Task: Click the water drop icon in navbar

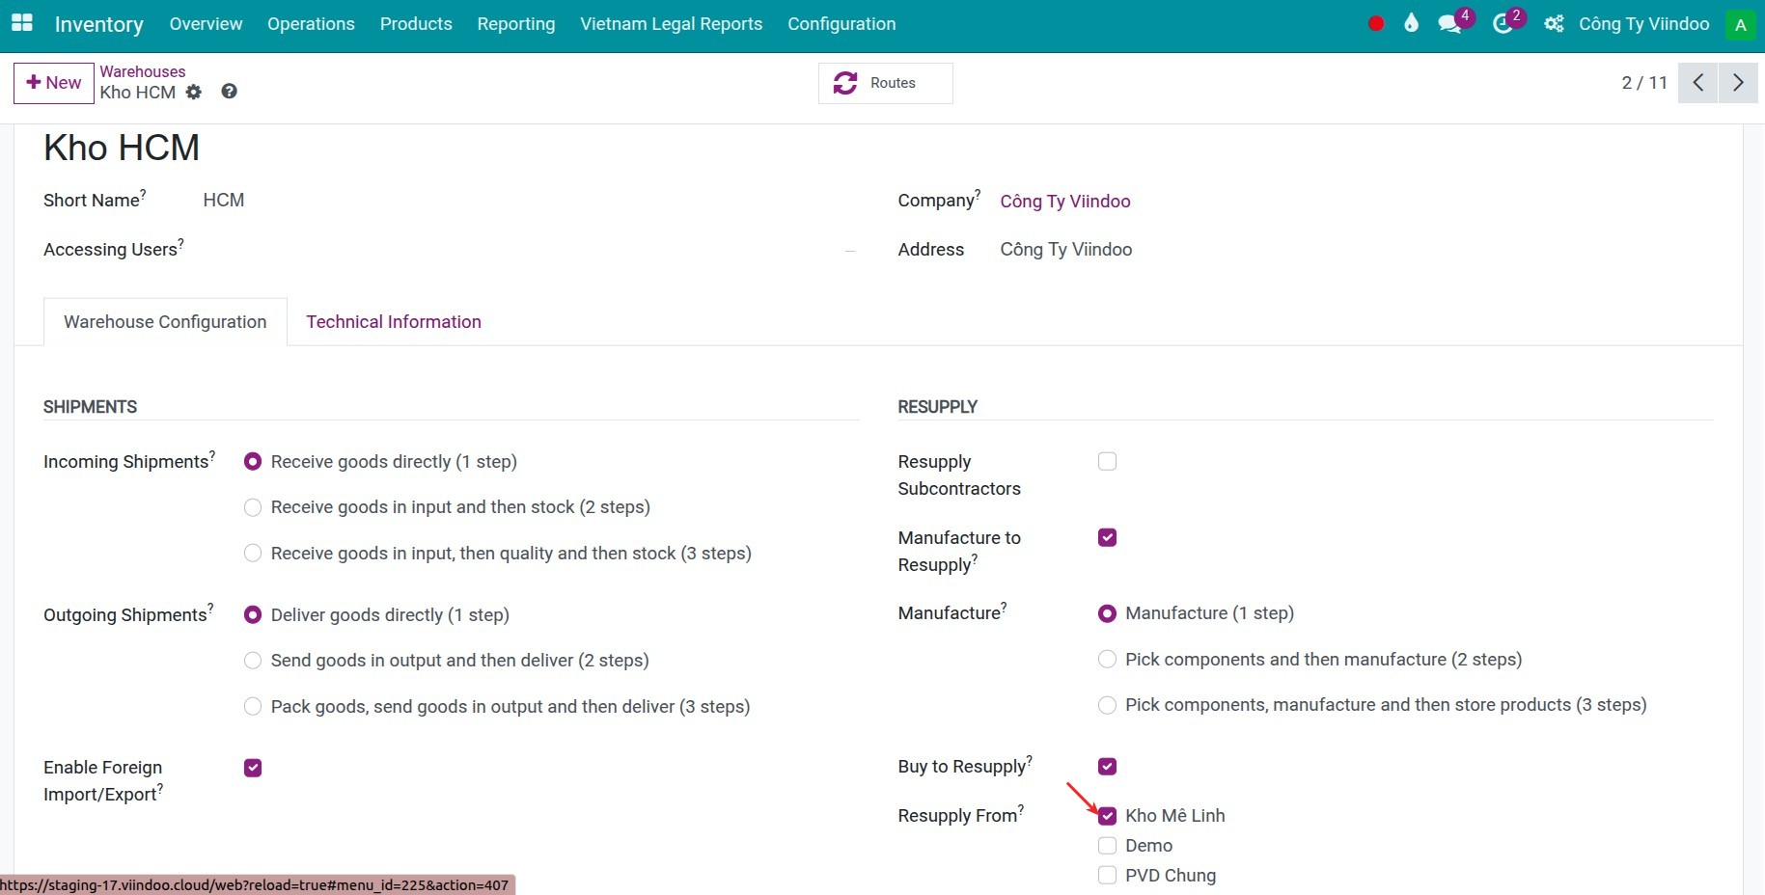Action: (1411, 23)
